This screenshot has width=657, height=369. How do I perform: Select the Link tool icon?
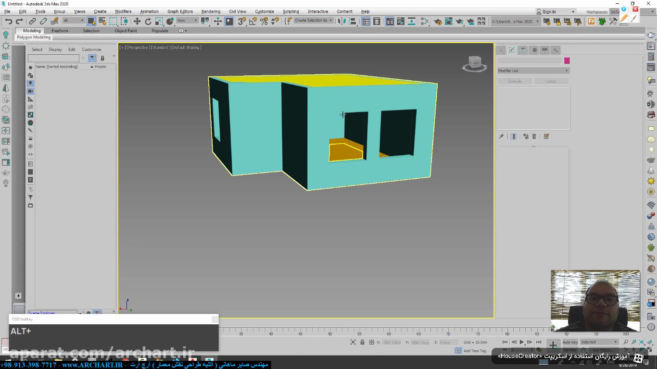[x=32, y=21]
